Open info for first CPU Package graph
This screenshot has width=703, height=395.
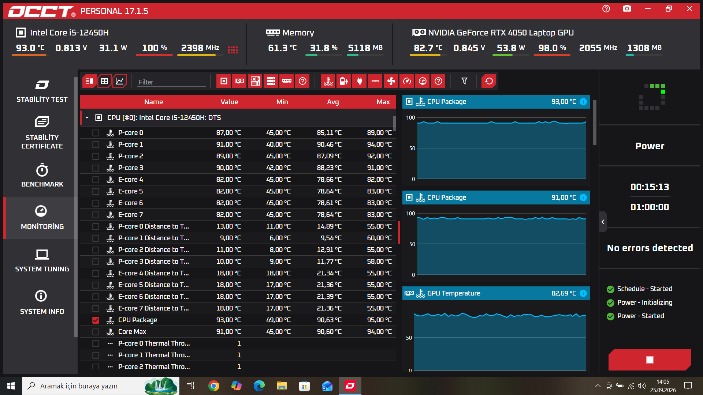pos(583,102)
